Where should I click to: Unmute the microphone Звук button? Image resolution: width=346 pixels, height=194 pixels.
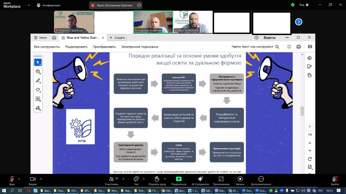12,181
